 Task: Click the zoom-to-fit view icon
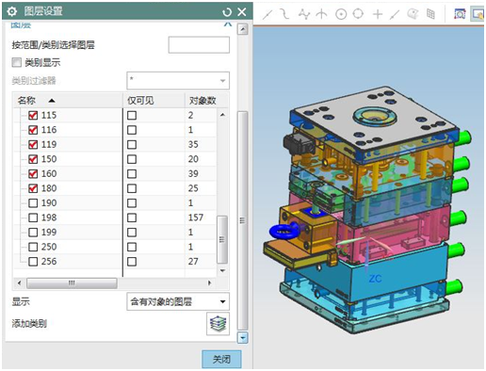(x=460, y=14)
